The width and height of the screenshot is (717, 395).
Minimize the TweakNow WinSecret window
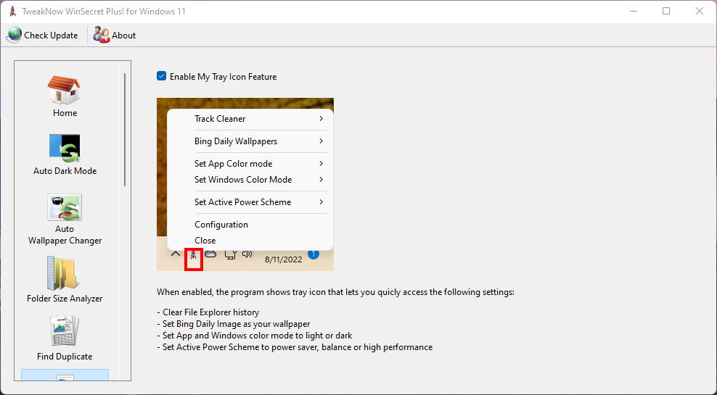coord(634,11)
